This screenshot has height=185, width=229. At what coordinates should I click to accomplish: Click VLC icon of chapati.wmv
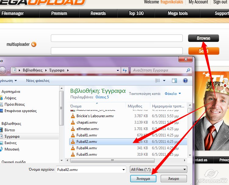(73, 122)
